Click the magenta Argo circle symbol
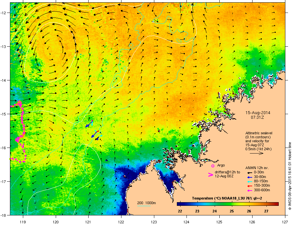Image resolution: width=292 pixels, height=225 pixels. pos(213,166)
